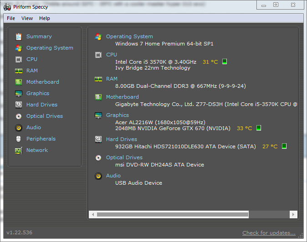The width and height of the screenshot is (307, 242).
Task: Click the Motherboard heading in summary panel
Action: (123, 97)
